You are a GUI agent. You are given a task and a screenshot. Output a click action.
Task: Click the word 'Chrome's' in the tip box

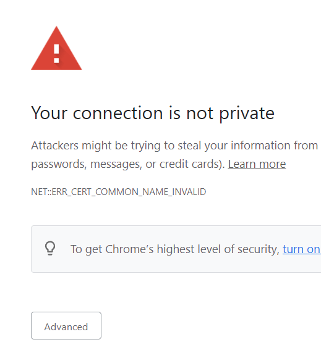(129, 249)
